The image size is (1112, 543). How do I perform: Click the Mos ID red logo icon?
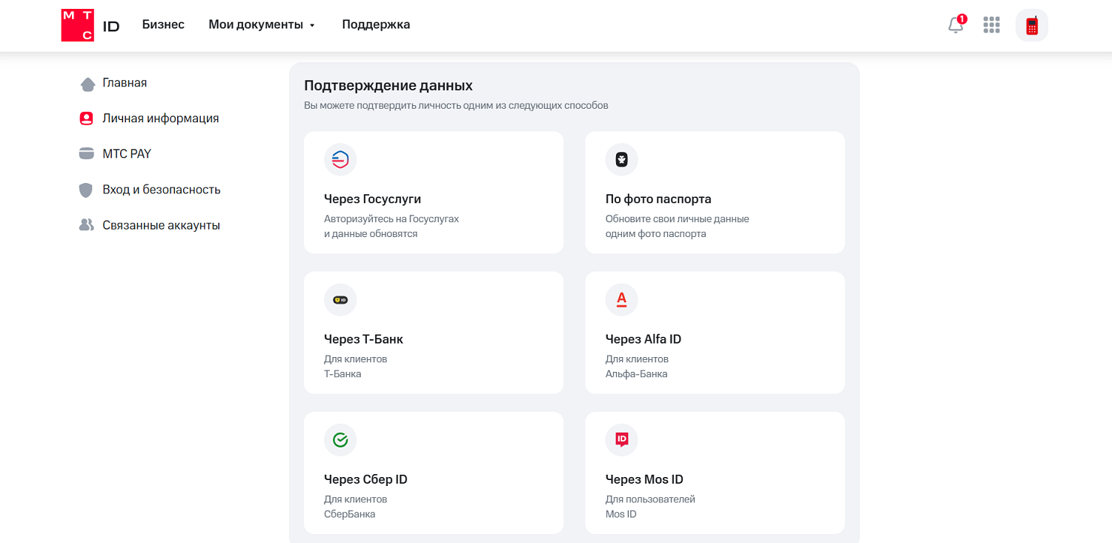click(621, 440)
